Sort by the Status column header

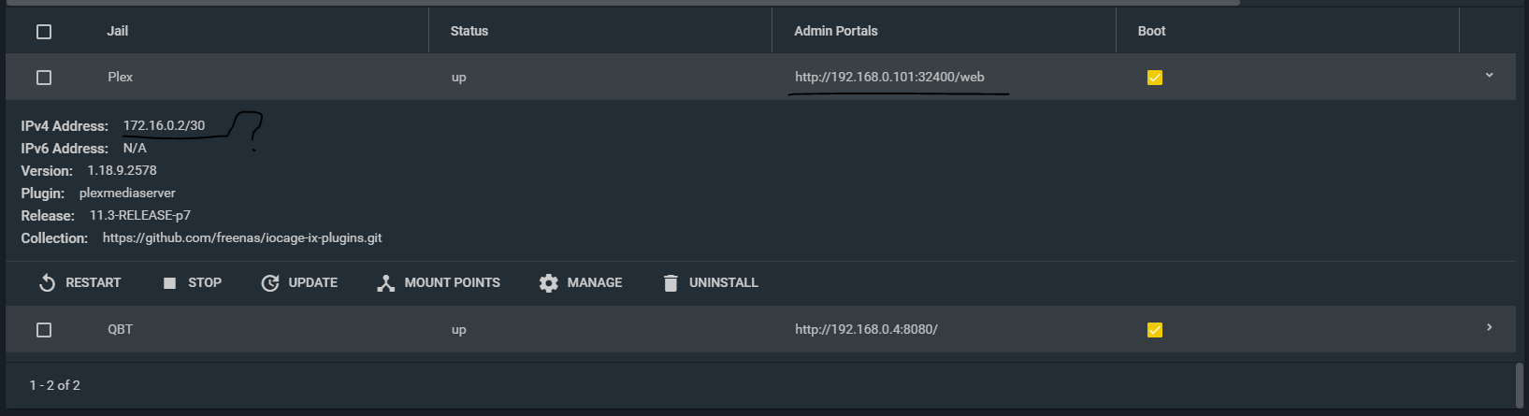point(469,31)
